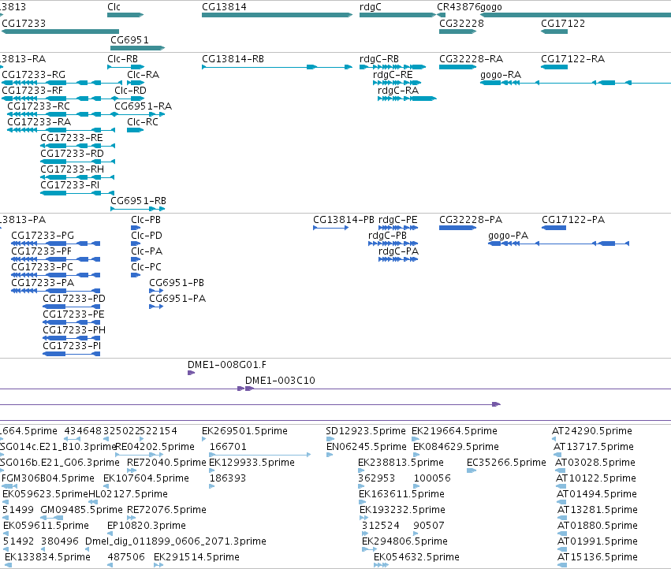Click protein Clc-PC

click(x=136, y=275)
